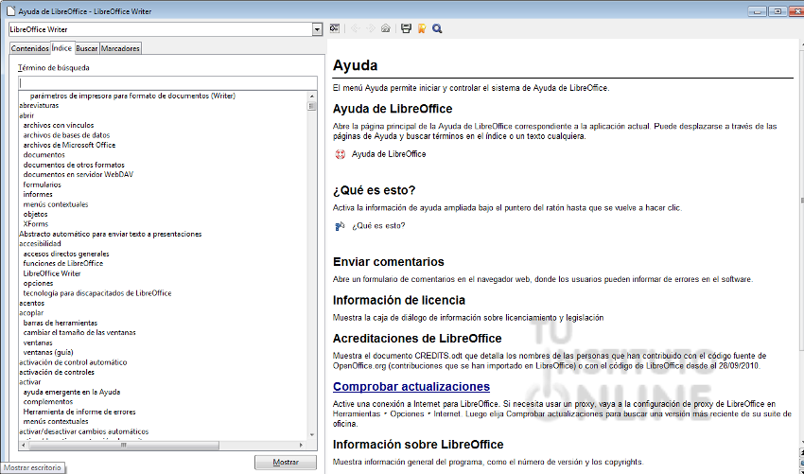Click the lifebuoy icon beside Ayuda de LibreOffice
804x474 pixels.
pos(340,154)
